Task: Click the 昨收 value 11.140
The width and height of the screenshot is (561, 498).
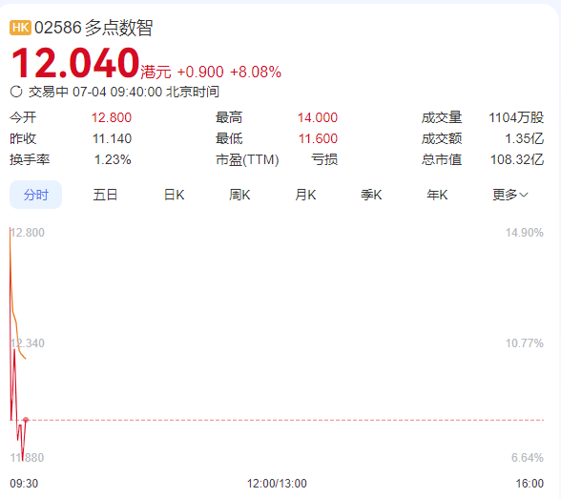Action: coord(112,138)
